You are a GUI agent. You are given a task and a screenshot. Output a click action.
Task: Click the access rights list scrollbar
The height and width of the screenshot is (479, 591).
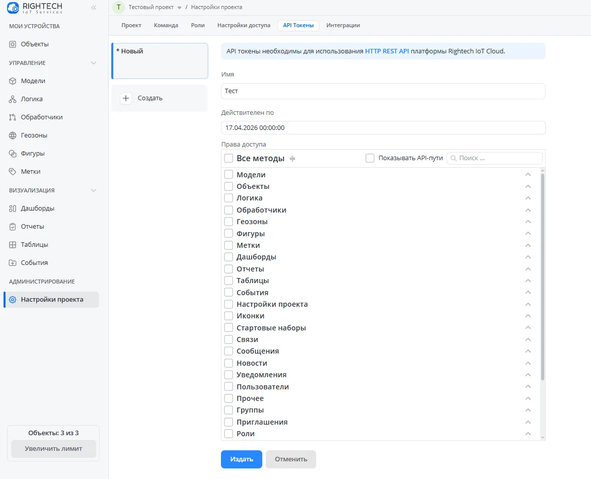(543, 277)
